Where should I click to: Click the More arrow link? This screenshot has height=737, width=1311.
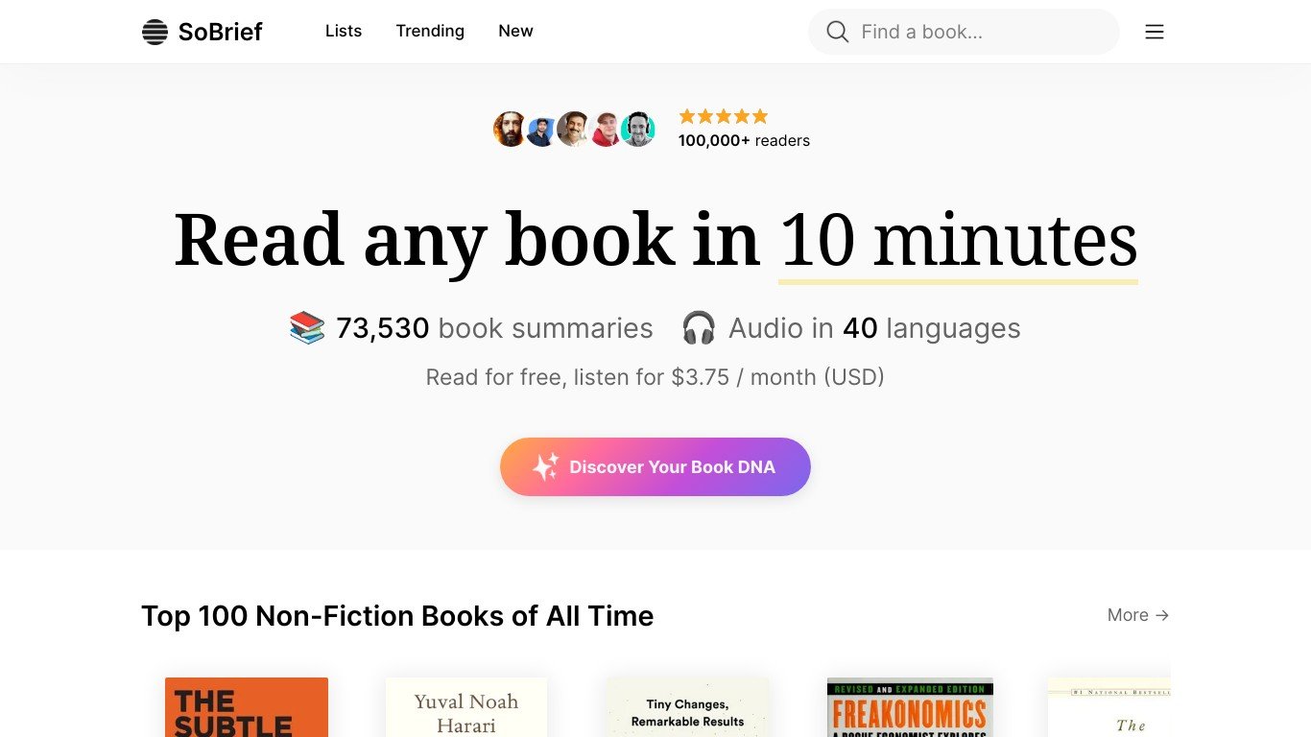coord(1137,615)
